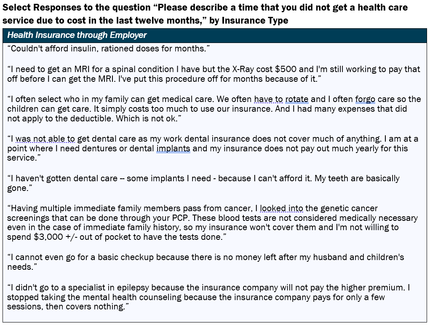Click the underlined phrase 'have to rotate'

pos(281,99)
